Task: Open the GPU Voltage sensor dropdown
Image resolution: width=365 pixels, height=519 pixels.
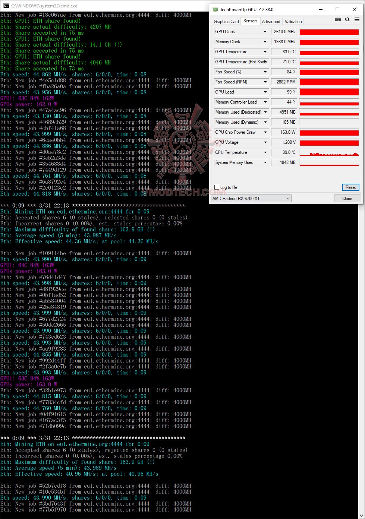Action: click(265, 142)
